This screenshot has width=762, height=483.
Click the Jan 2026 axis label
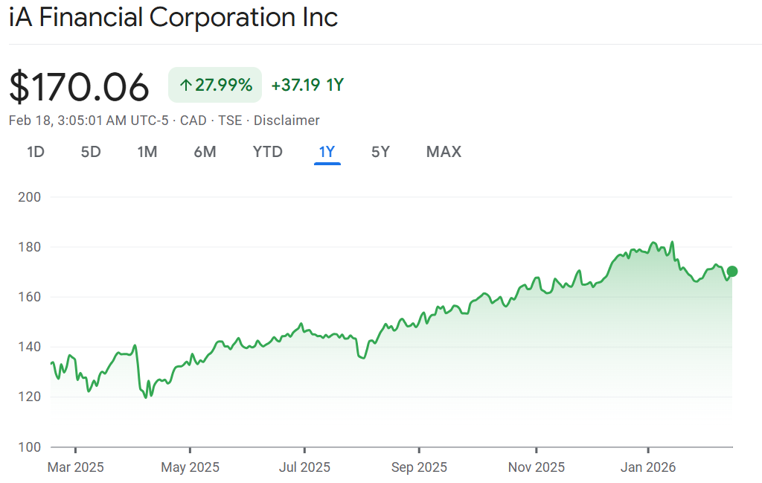pos(648,467)
